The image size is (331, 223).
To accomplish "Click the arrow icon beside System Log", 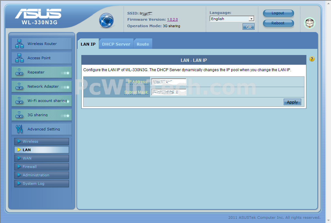I will click(x=19, y=184).
